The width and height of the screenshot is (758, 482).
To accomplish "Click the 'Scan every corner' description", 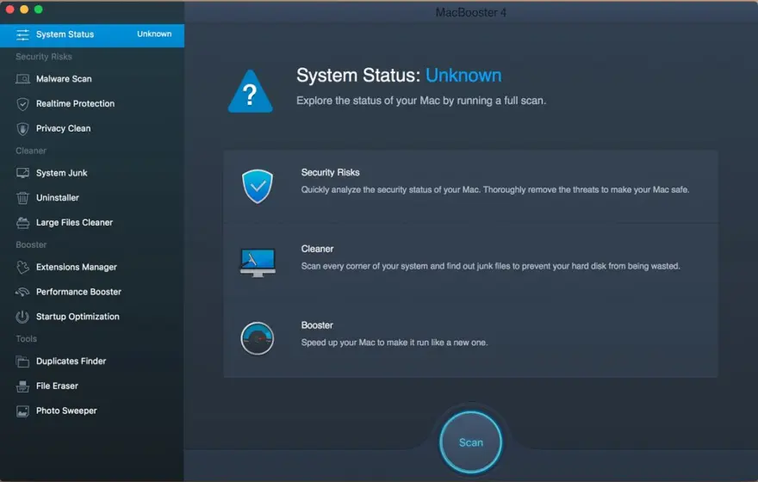I will coord(491,266).
